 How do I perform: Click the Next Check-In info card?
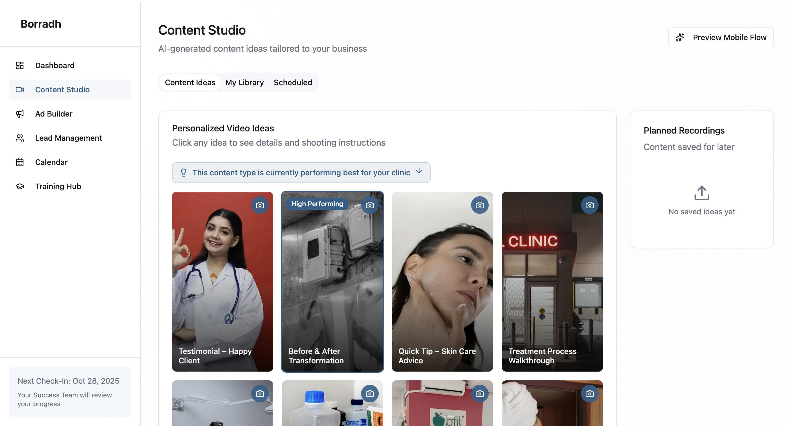[x=70, y=392]
